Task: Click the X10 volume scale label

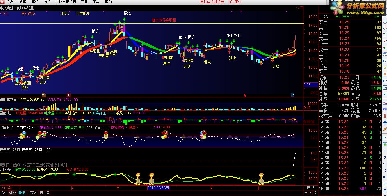Action: pyautogui.click(x=307, y=108)
